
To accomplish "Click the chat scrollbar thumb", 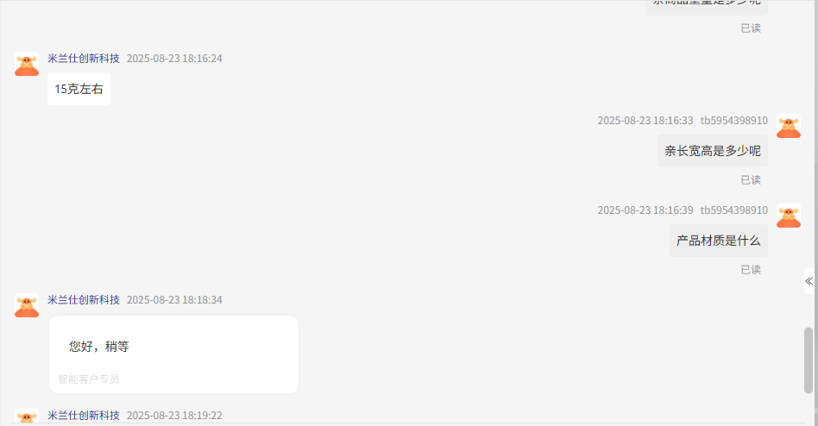I will click(809, 360).
